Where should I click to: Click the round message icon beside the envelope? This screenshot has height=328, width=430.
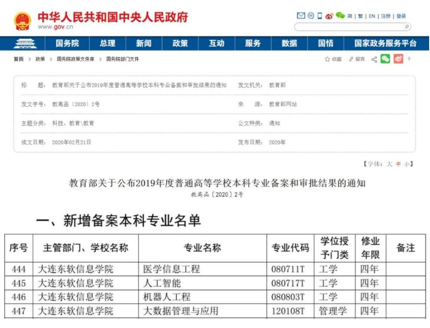[x=311, y=16]
